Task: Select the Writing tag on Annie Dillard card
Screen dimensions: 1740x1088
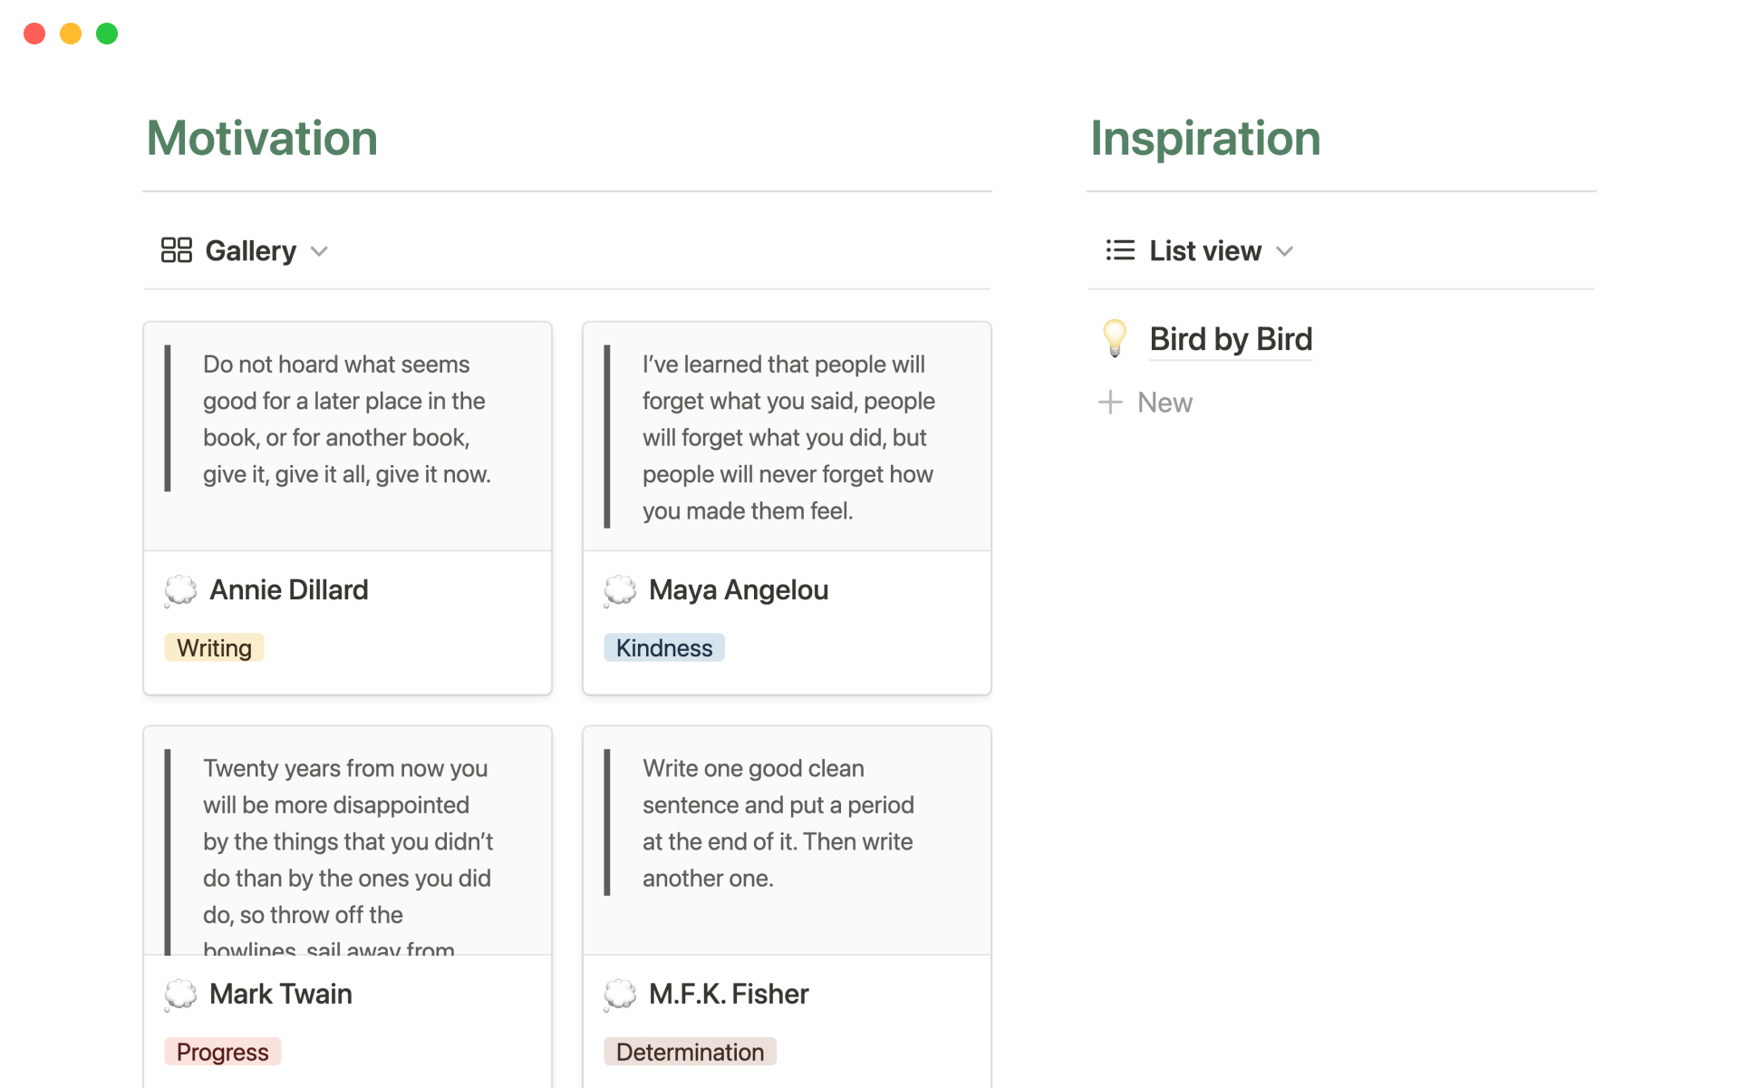Action: 214,648
